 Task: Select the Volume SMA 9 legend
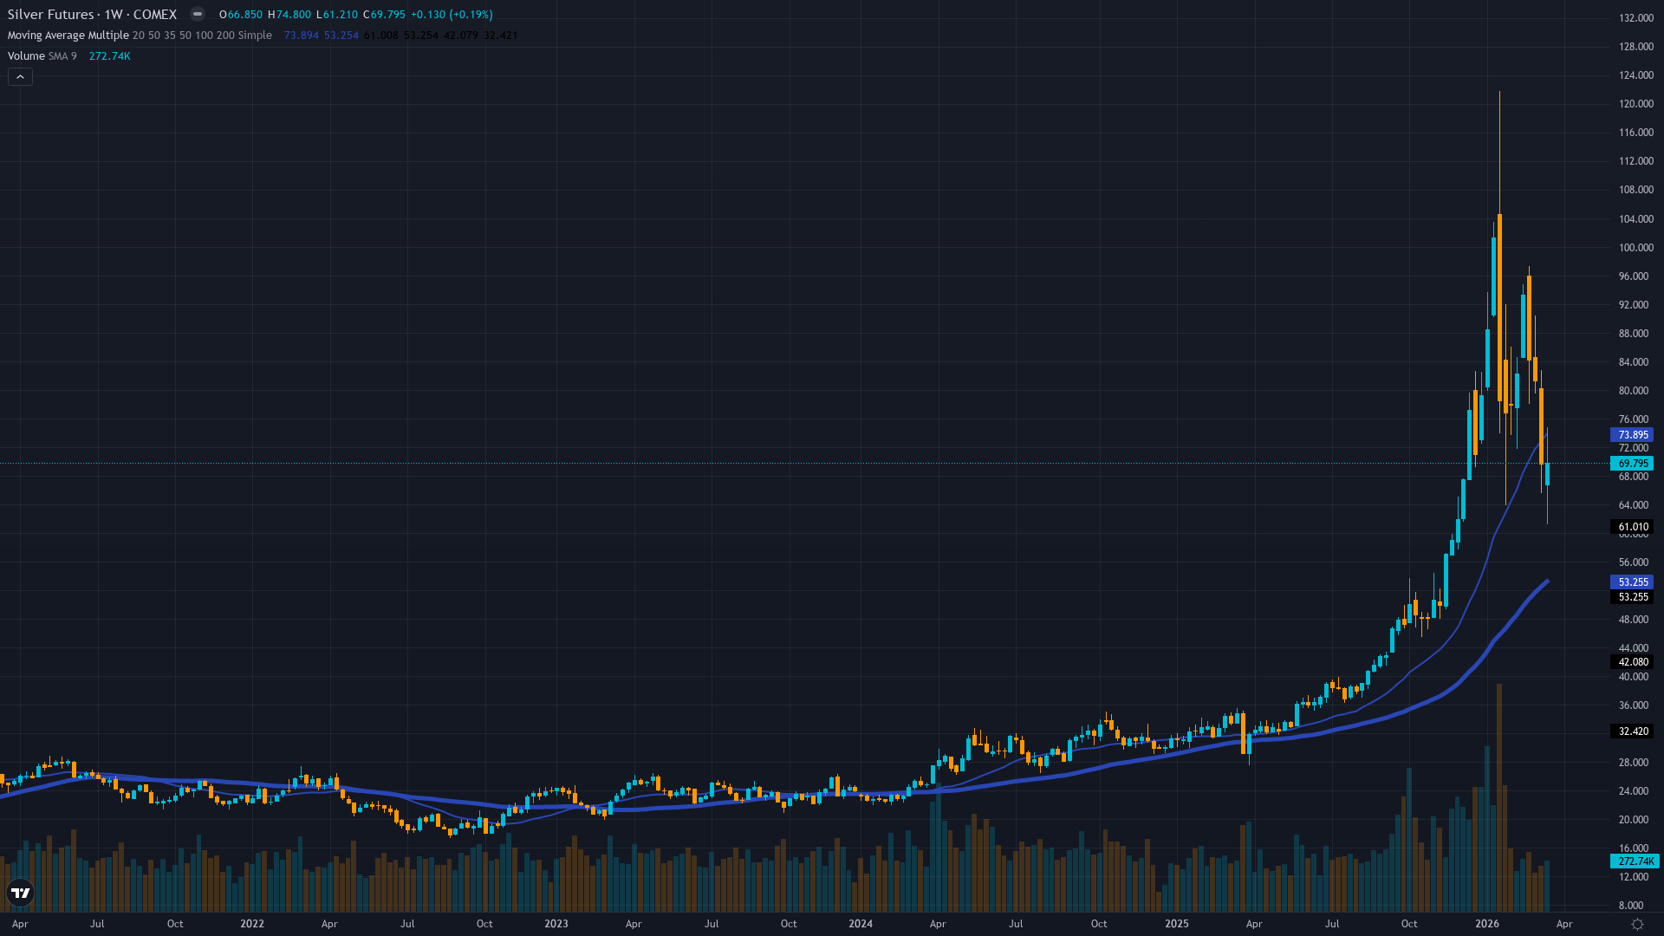pos(42,56)
